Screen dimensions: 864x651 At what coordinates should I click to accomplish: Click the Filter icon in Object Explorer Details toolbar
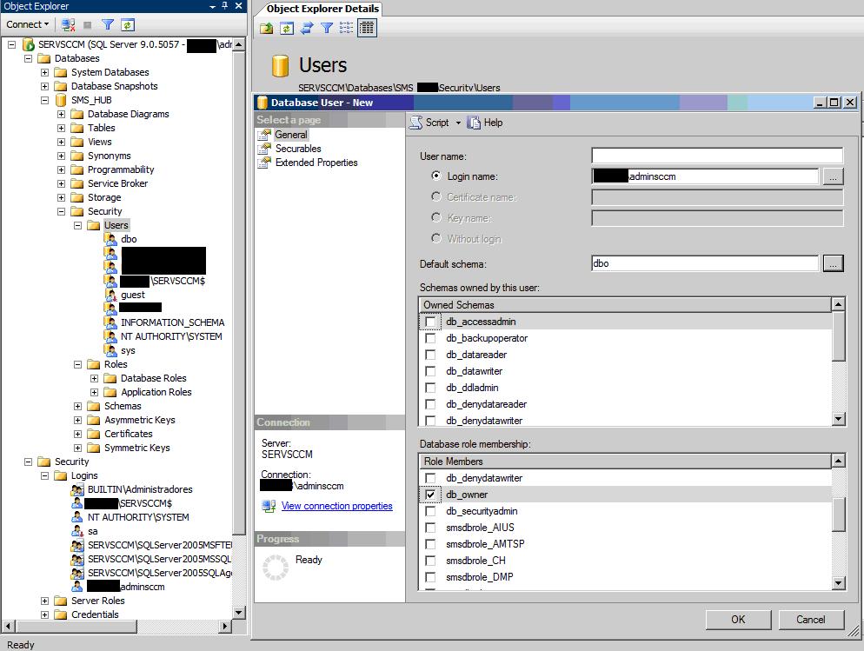(x=327, y=28)
